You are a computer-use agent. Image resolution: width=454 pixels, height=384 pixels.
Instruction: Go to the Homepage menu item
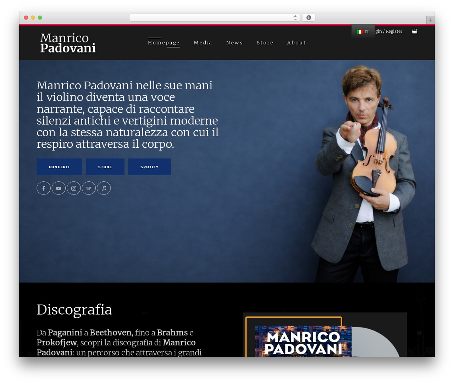point(164,43)
